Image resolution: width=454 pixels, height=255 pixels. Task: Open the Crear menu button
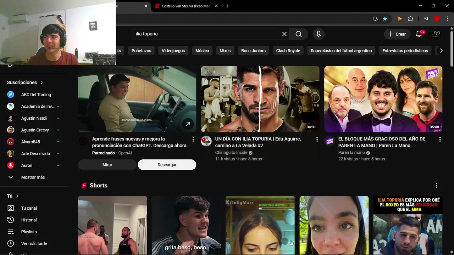coord(397,34)
